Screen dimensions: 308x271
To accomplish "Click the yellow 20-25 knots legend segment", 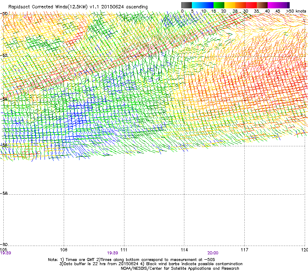I will (x=230, y=5).
